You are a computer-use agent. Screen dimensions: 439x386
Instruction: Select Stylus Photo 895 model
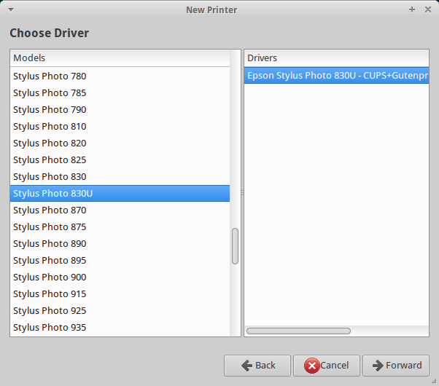[x=120, y=261]
